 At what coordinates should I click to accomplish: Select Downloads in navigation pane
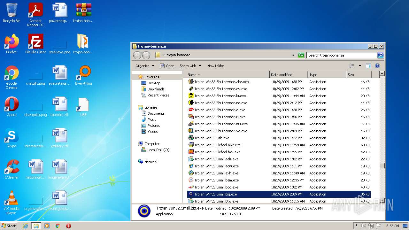pos(156,89)
